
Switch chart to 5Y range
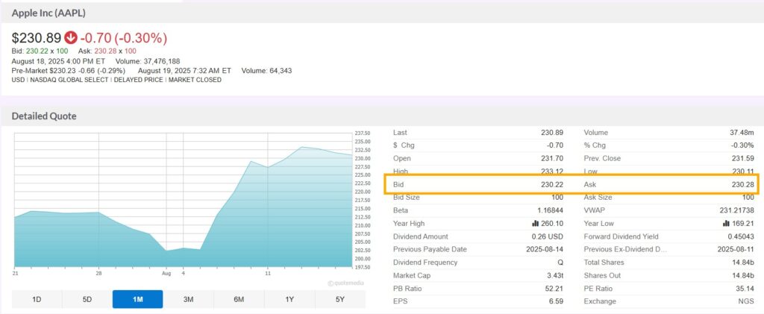(340, 299)
